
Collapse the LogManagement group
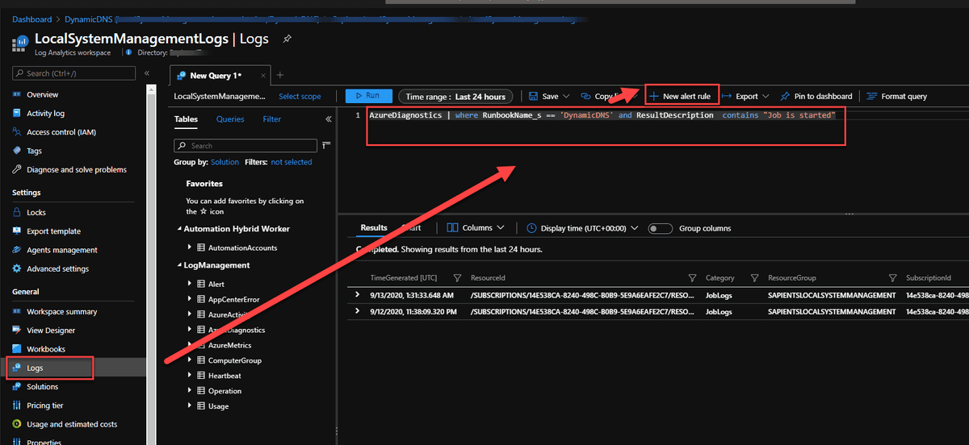pyautogui.click(x=178, y=265)
